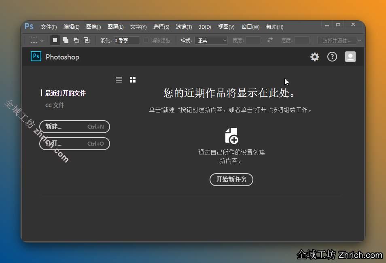The height and width of the screenshot is (263, 386).
Task: Choose Add to selection mode icon
Action: (x=66, y=40)
